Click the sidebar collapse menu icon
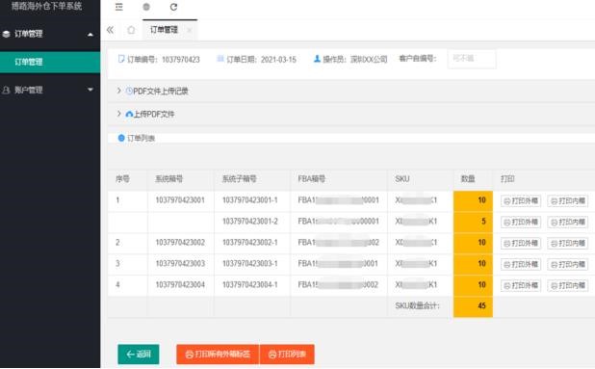 tap(119, 7)
